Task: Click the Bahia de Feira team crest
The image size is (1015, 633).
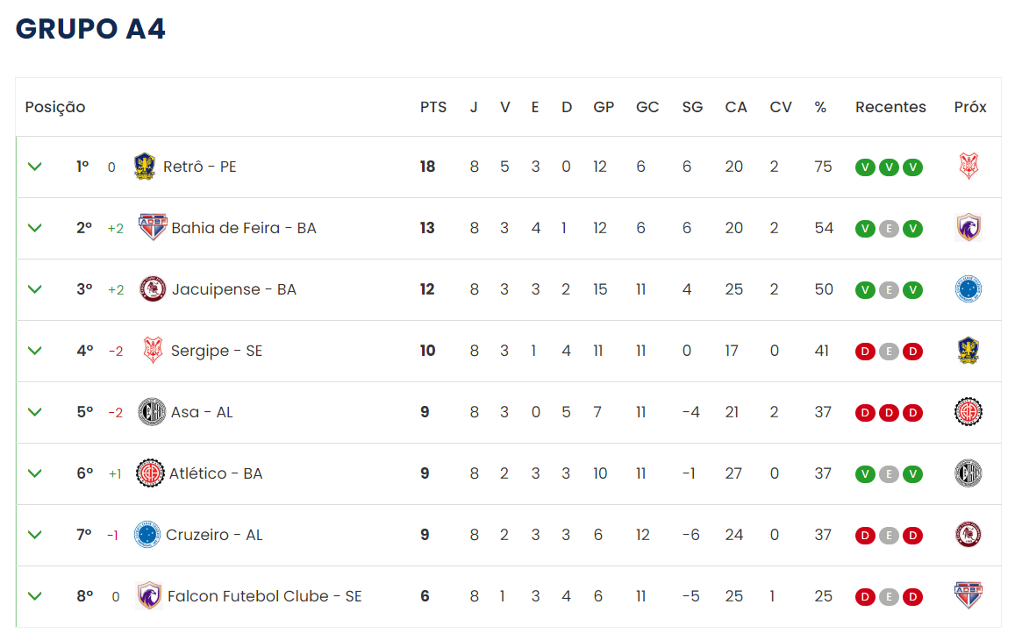Action: coord(153,227)
